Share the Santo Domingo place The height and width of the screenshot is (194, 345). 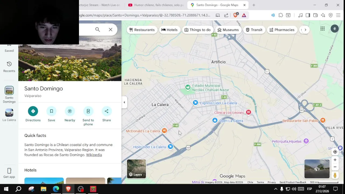(x=106, y=114)
